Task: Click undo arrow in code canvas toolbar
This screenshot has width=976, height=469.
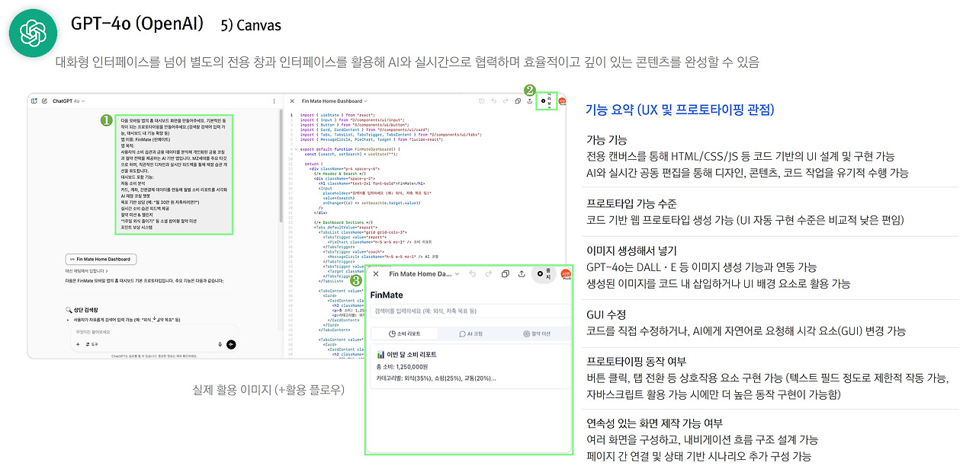Action: pos(493,100)
